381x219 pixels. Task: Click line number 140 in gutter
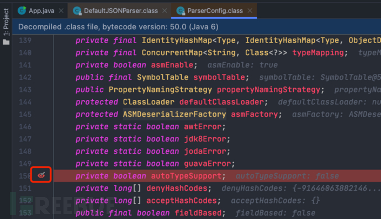pos(25,53)
